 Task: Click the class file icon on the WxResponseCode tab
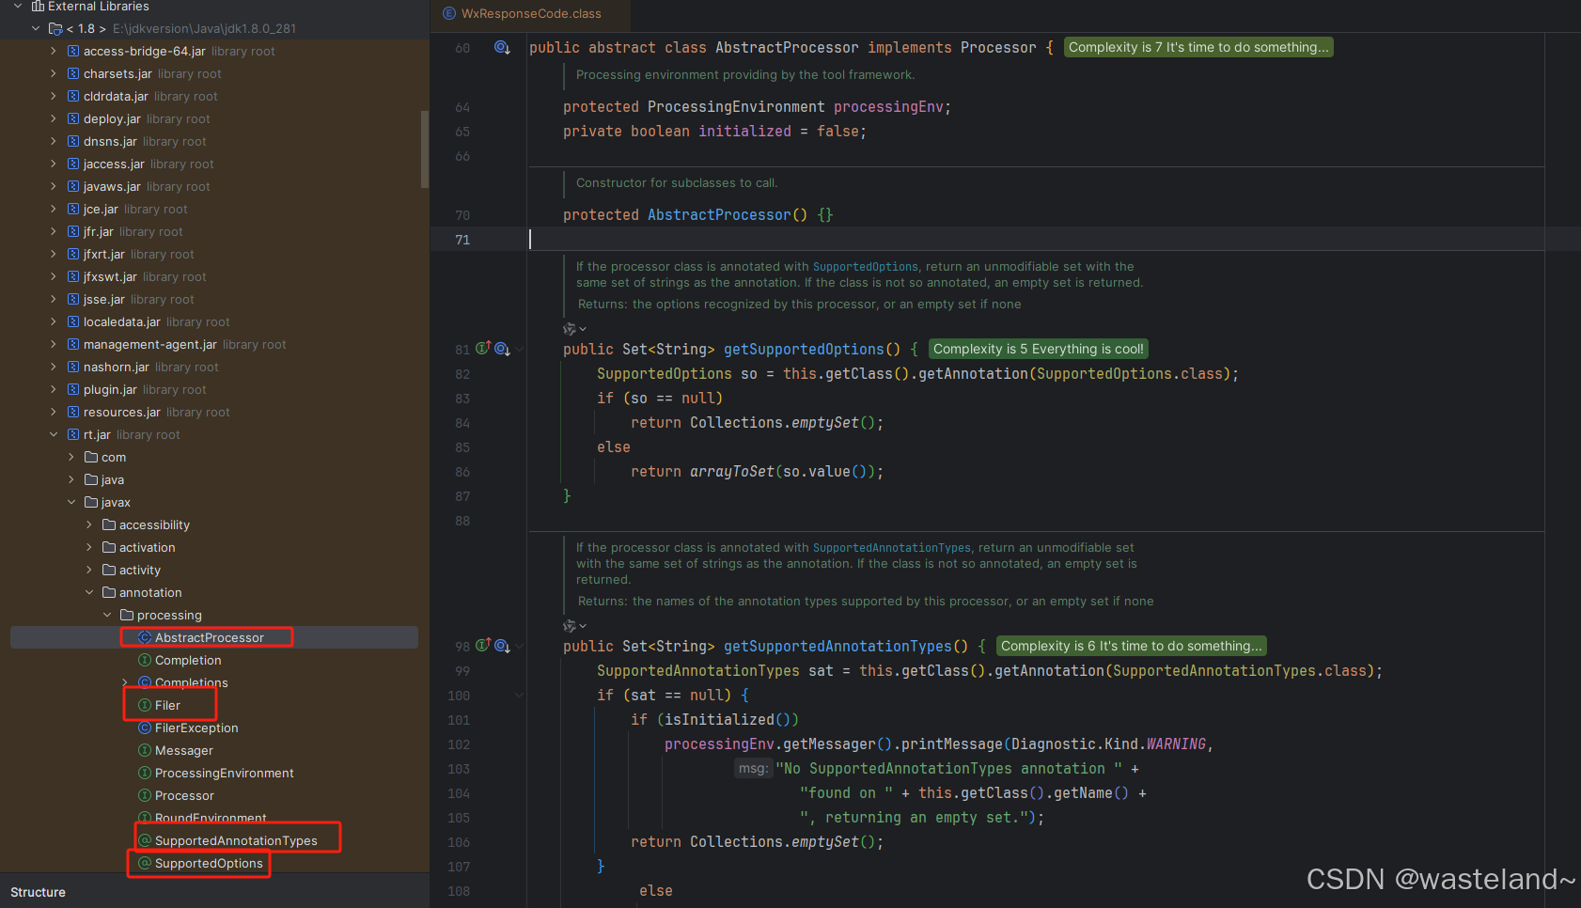[x=448, y=14]
